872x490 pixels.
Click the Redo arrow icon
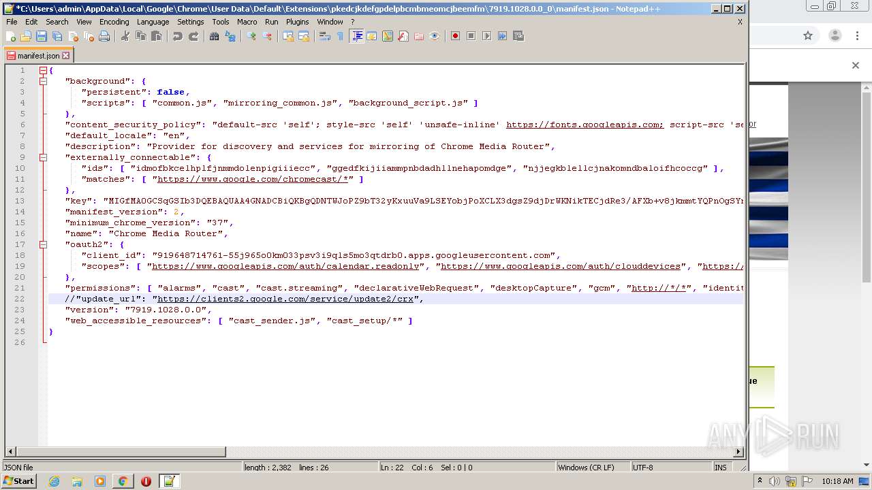pos(193,36)
